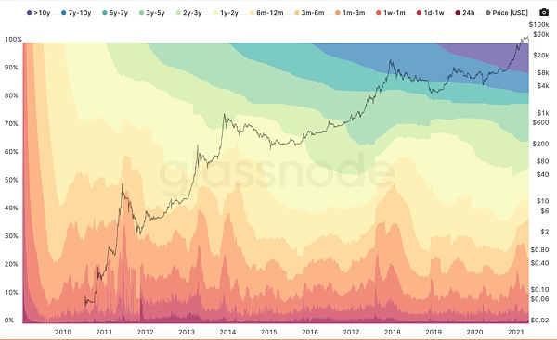Viewport: 557px width, 340px height.
Task: Click the glassnode watermark in chart
Action: (x=277, y=172)
